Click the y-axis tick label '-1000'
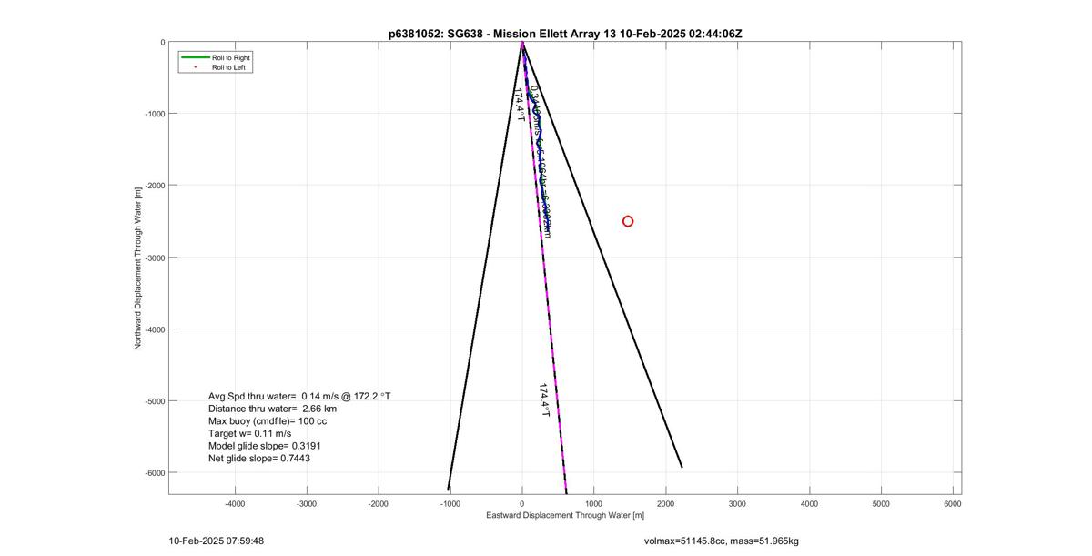Screen dimensions: 1092x556 click(153, 114)
